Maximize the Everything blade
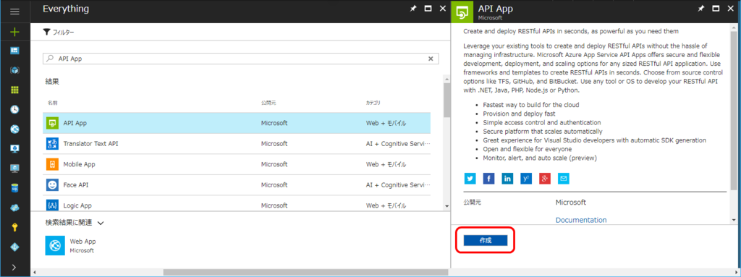The image size is (741, 277). (x=428, y=9)
